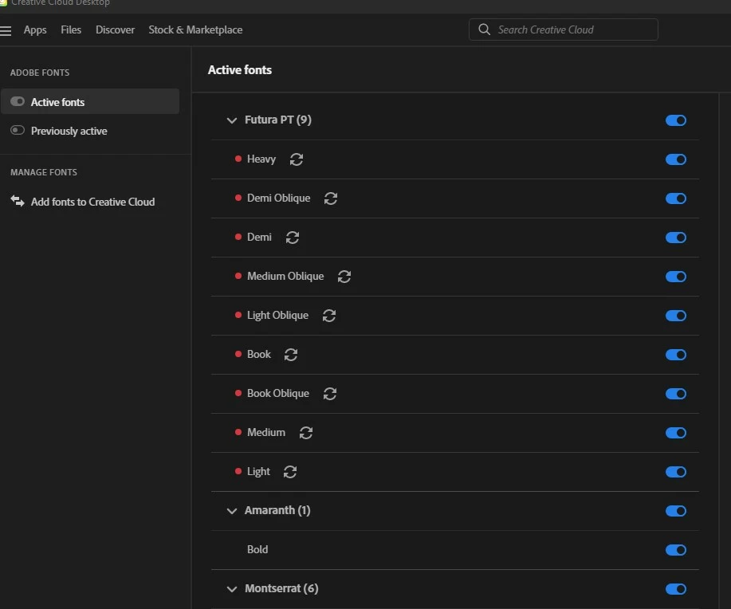Click the Demi Oblique font name
This screenshot has height=609, width=731.
click(x=278, y=198)
